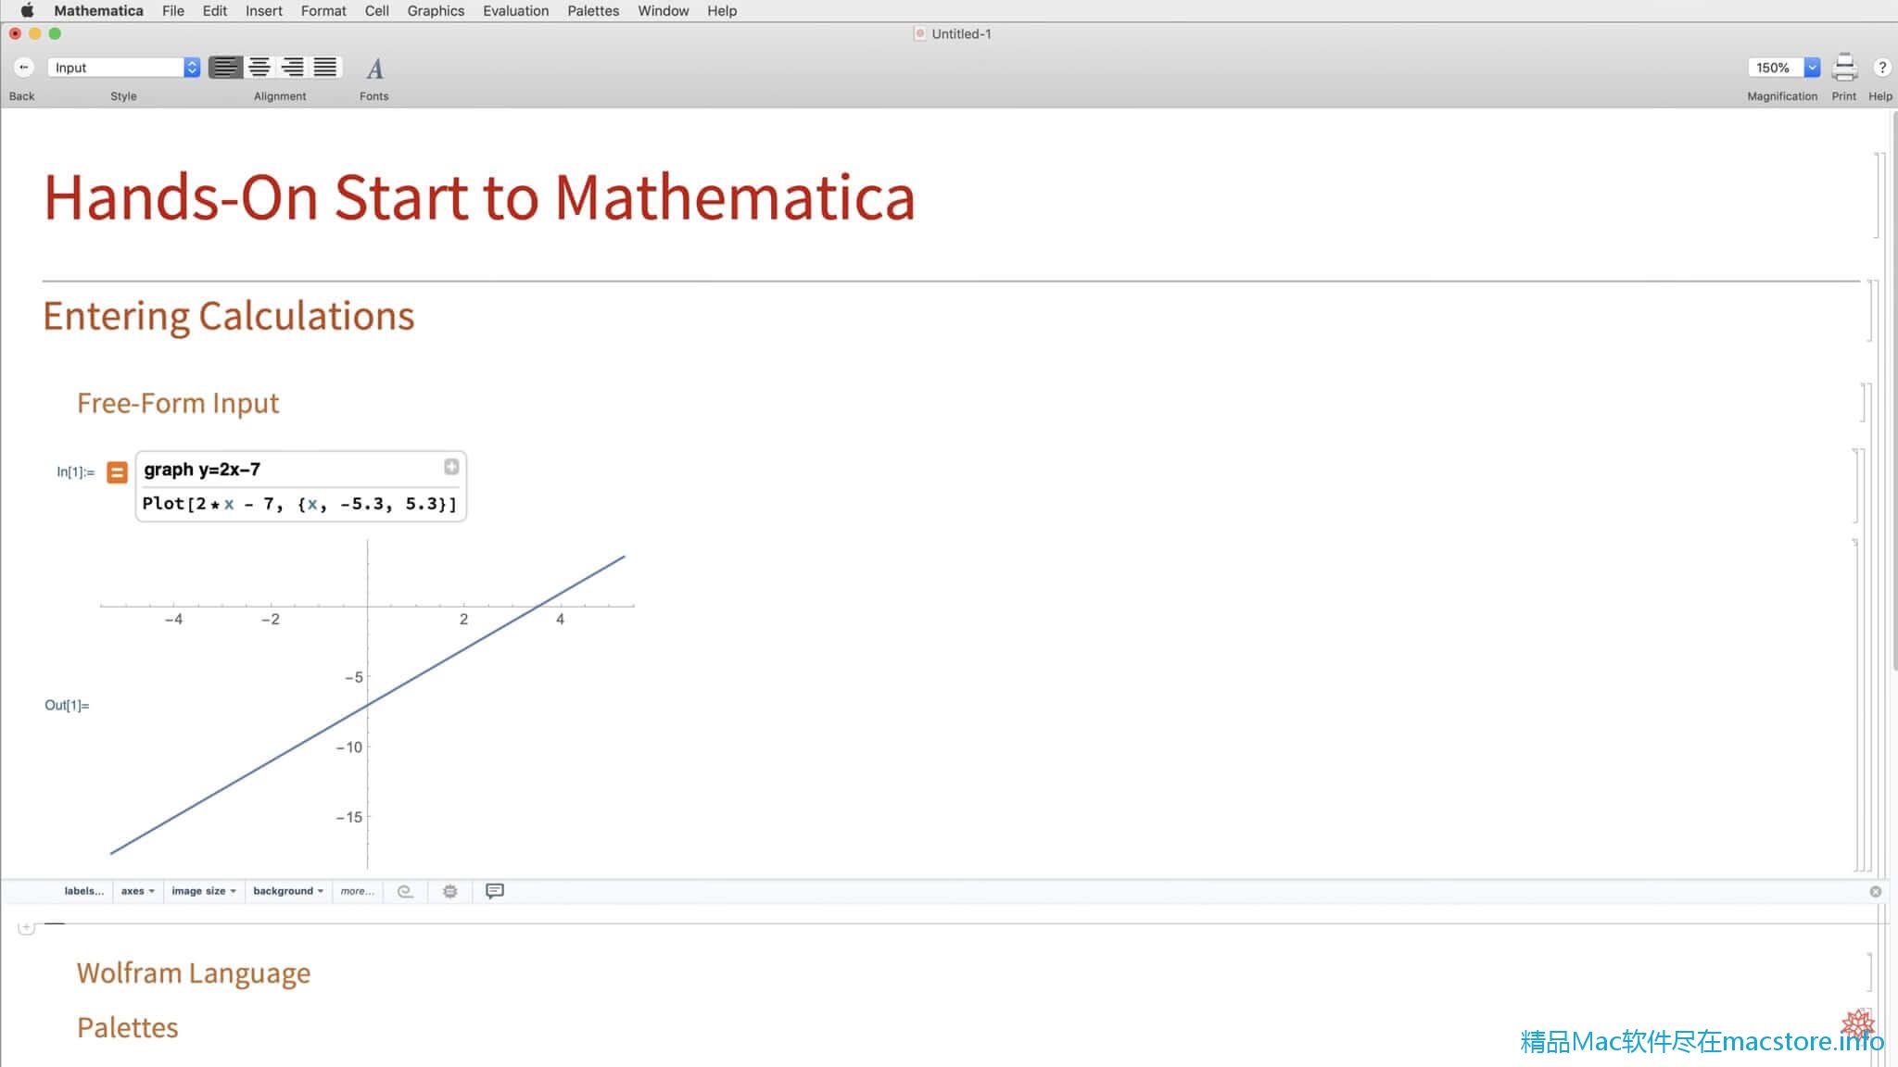Open the File menu
Screen dimensions: 1898x1067
[x=173, y=11]
